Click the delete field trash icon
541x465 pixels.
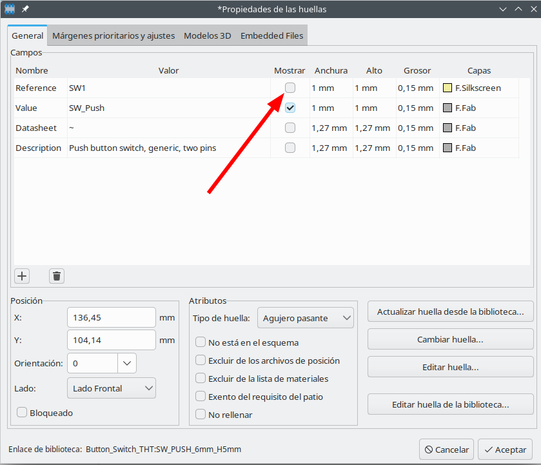[57, 276]
